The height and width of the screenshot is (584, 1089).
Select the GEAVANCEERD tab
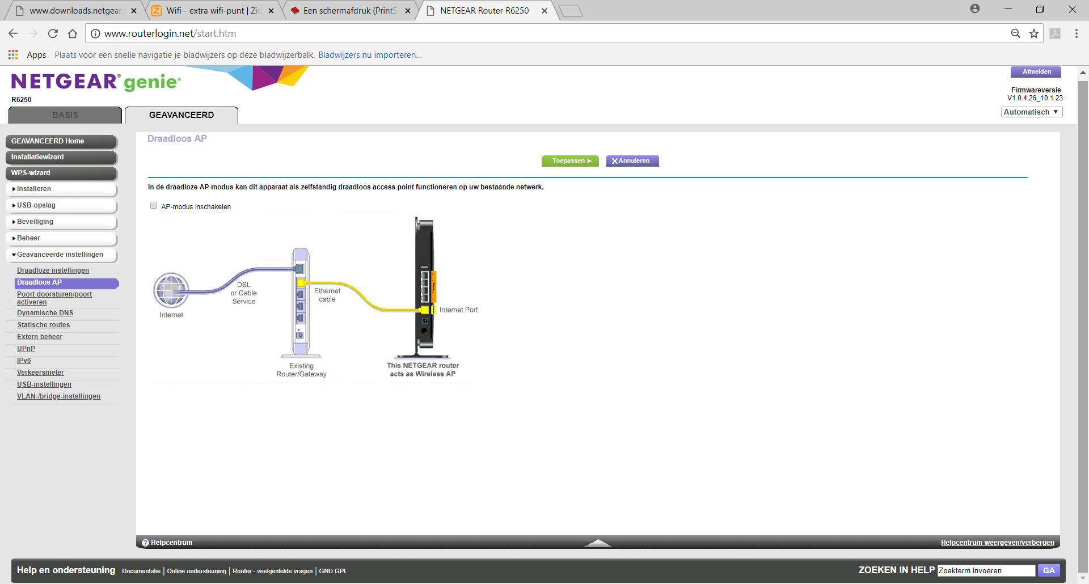pos(181,115)
